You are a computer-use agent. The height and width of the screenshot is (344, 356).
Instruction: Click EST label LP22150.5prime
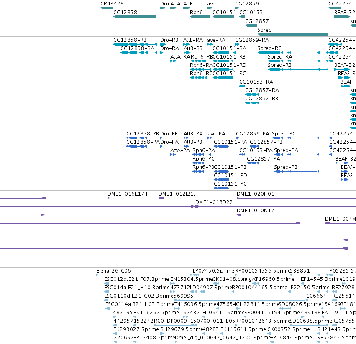click(x=309, y=288)
